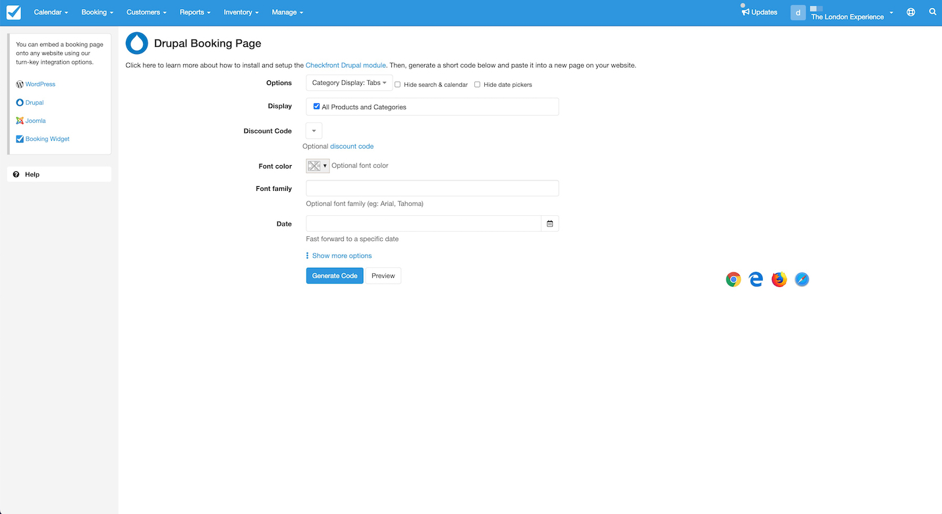The width and height of the screenshot is (942, 514).
Task: Open the Booking menu
Action: click(x=97, y=12)
